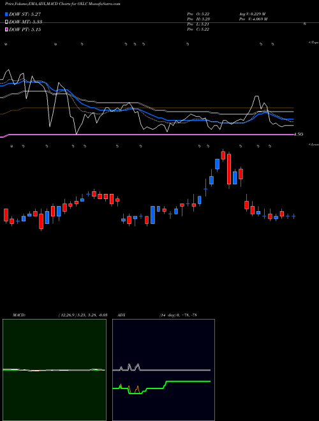Screen dimensions: 319x421
Task: Open the dark blue ADX indicator chart panel
Action: click(x=163, y=370)
